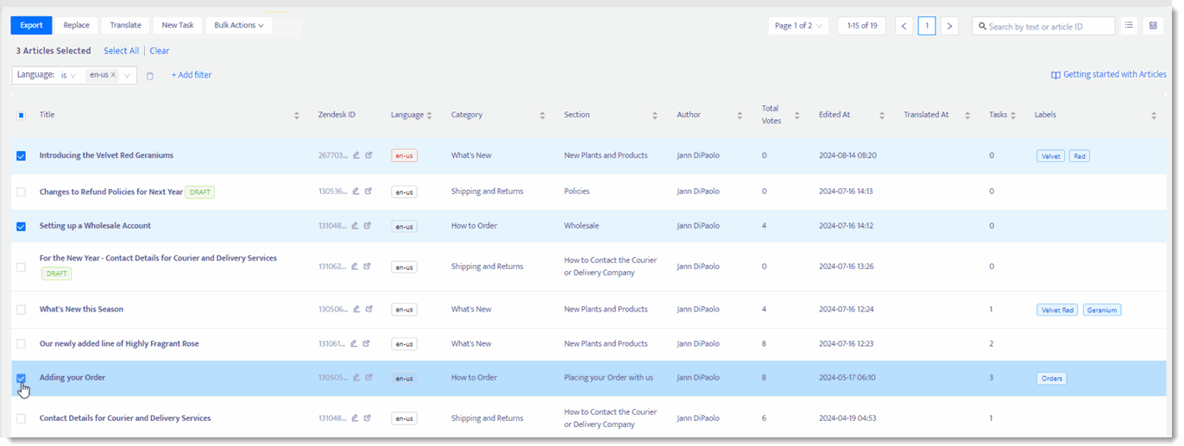
Task: Click the Velvet label tag
Action: tap(1051, 156)
